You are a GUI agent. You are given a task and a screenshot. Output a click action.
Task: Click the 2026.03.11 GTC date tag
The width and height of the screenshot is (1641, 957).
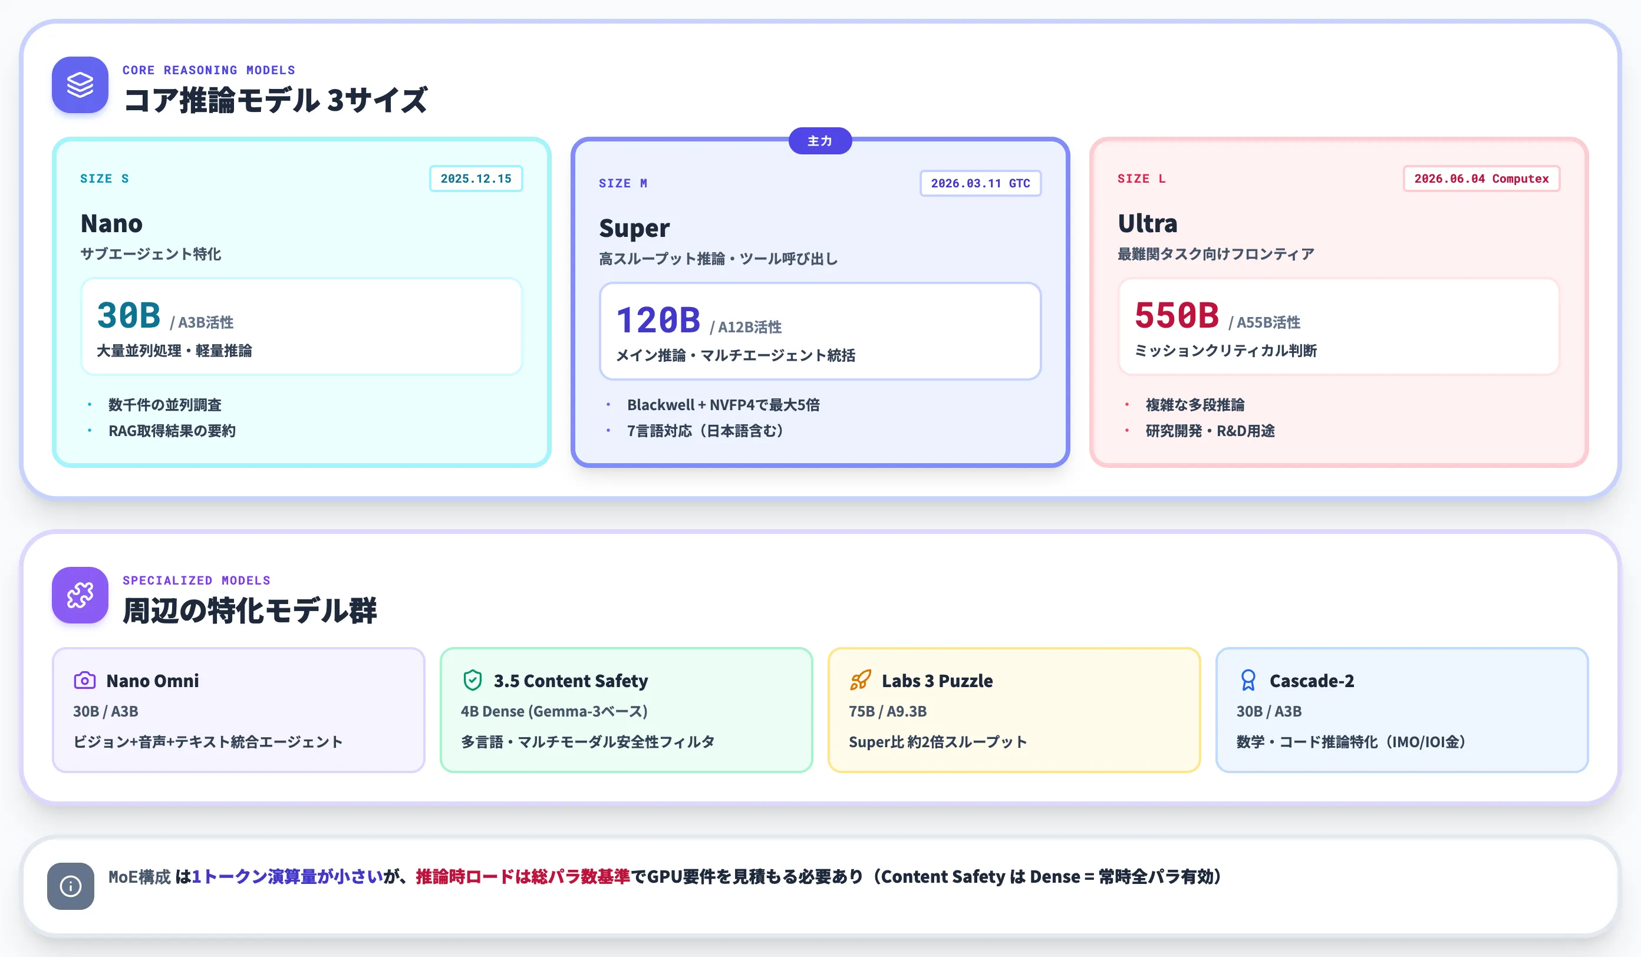pos(980,183)
